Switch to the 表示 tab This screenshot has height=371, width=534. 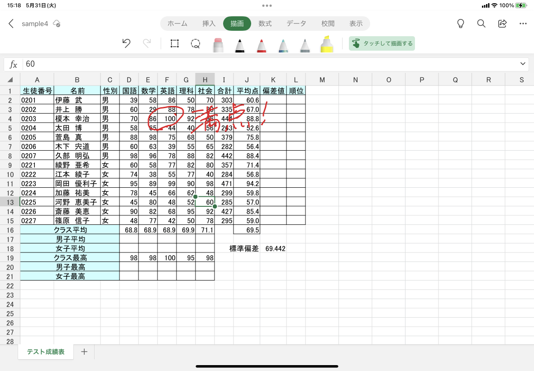(356, 24)
